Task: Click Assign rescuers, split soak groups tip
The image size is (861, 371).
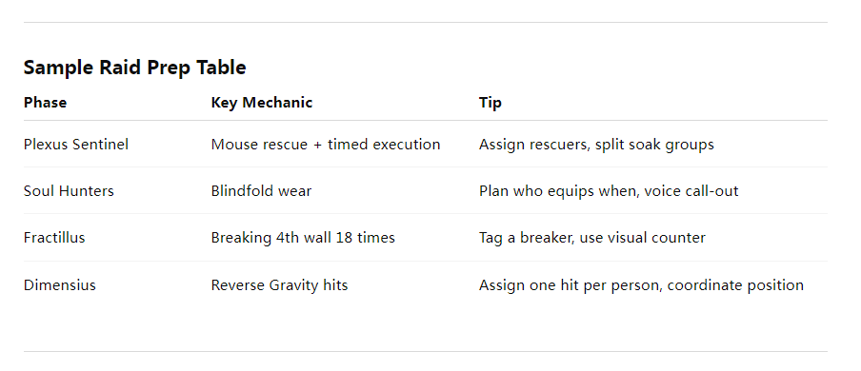Action: coord(596,145)
